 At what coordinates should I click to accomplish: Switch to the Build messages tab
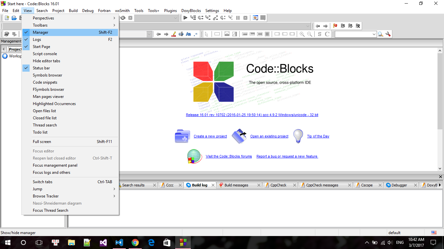click(236, 185)
